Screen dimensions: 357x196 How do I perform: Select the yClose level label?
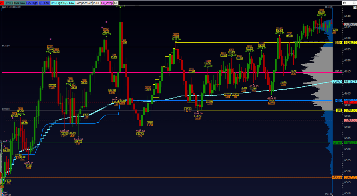[x=337, y=177]
